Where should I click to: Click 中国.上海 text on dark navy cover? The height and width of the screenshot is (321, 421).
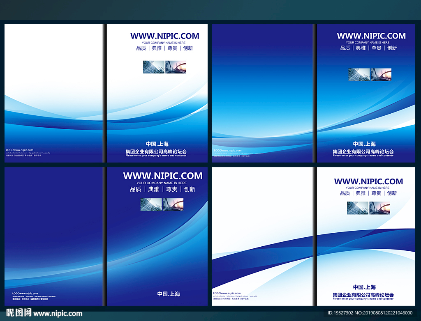click(169, 294)
